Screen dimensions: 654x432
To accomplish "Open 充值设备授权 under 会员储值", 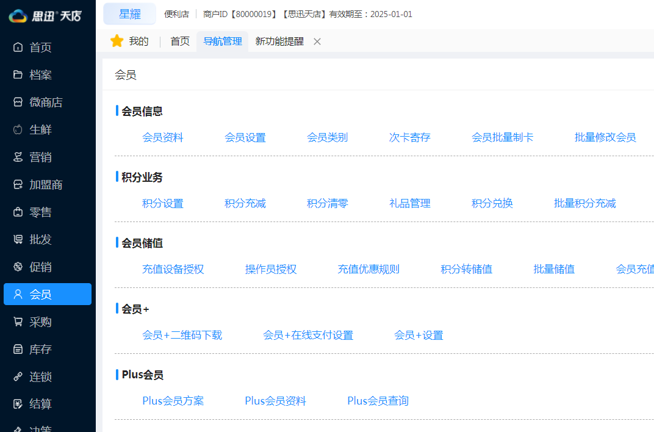I will [173, 268].
